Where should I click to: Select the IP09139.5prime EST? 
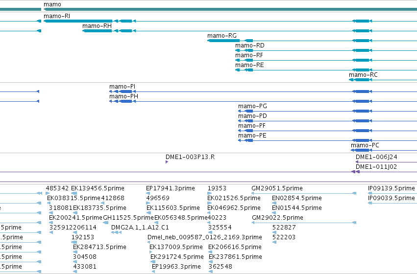pos(392,188)
